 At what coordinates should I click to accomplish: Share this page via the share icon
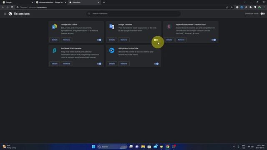click(x=227, y=7)
